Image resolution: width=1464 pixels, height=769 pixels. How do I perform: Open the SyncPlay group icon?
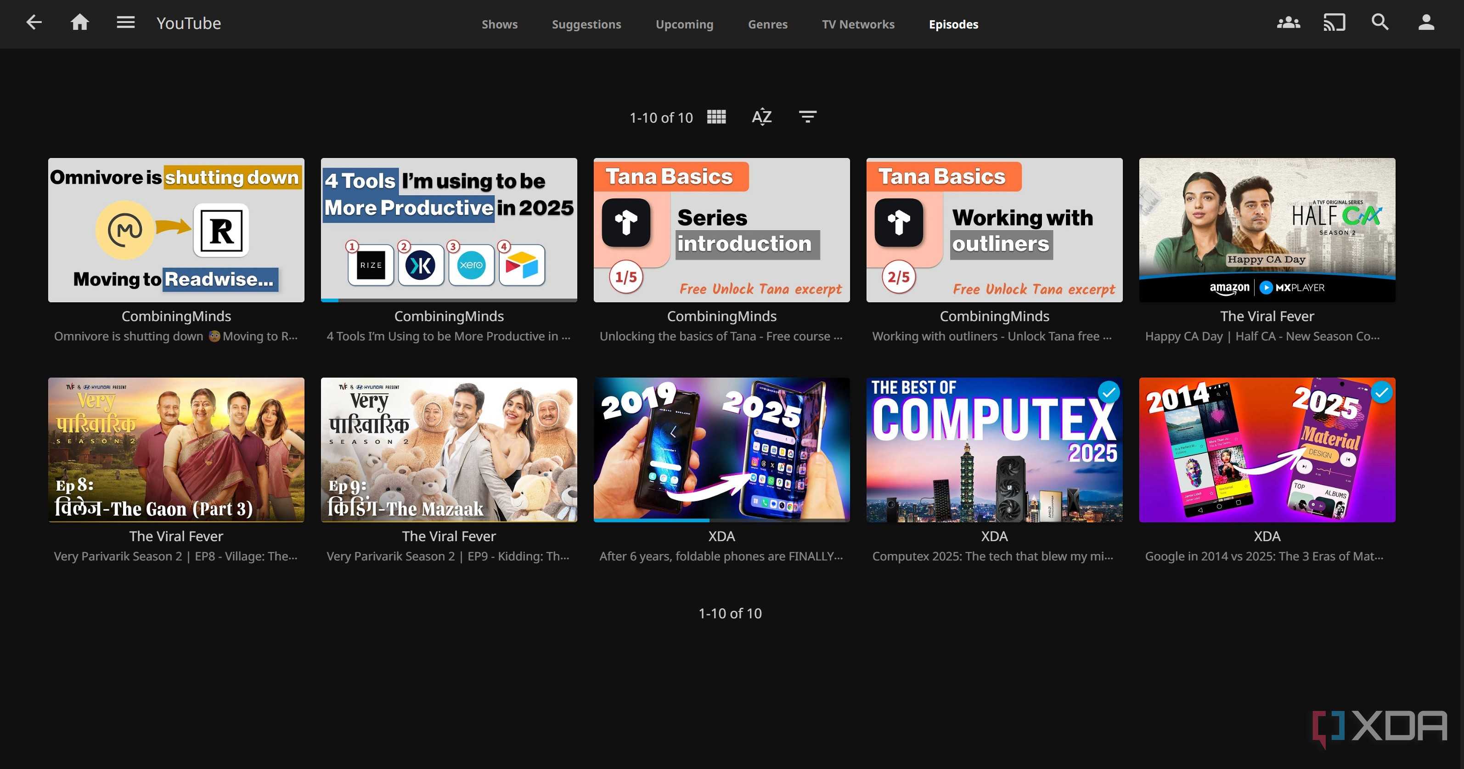coord(1289,23)
